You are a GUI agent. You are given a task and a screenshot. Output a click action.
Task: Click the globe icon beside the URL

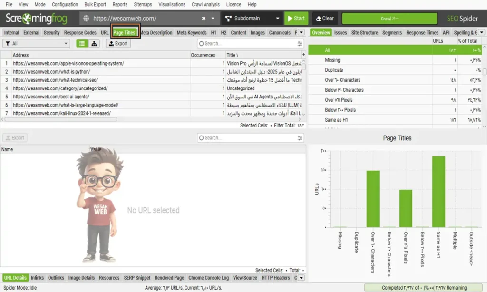coord(86,19)
